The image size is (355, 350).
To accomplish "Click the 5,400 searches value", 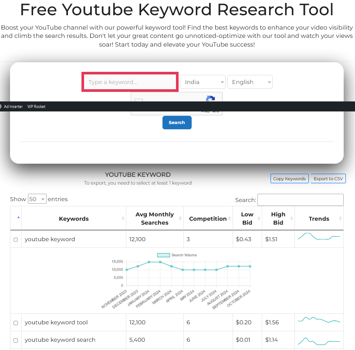I will tap(137, 340).
